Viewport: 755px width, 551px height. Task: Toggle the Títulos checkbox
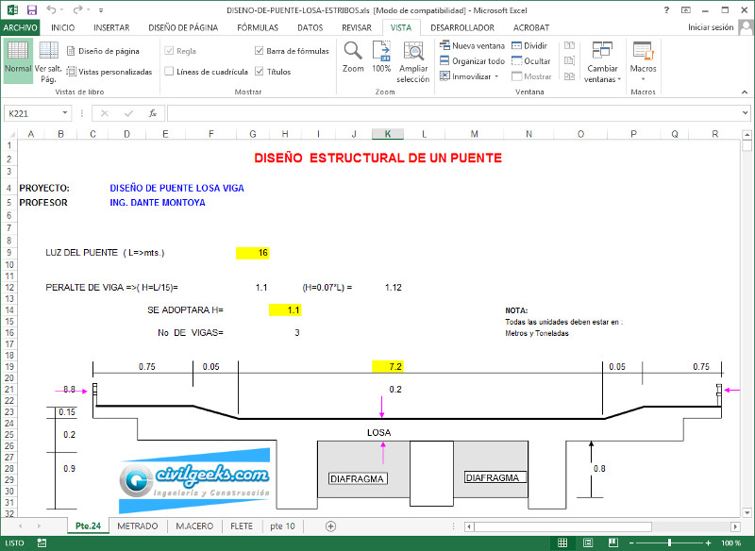click(x=260, y=72)
